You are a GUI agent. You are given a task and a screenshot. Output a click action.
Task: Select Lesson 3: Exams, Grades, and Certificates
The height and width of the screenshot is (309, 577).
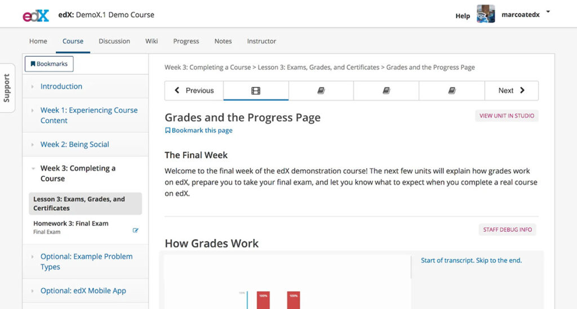[86, 204]
